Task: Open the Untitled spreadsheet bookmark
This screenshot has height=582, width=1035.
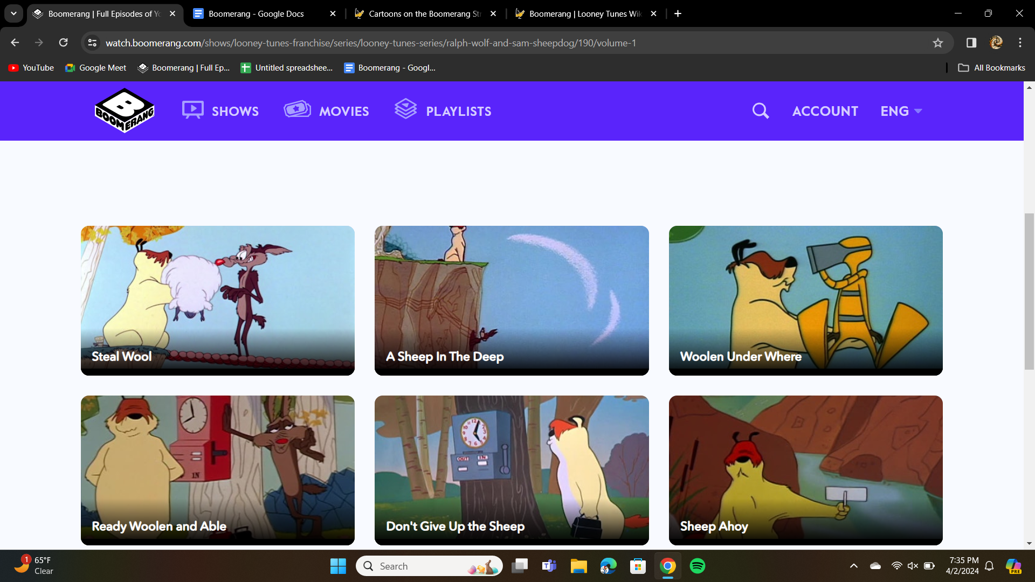Action: click(x=287, y=68)
